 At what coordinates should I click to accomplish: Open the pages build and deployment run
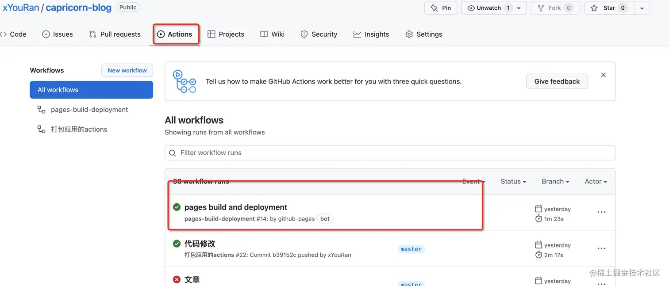236,207
